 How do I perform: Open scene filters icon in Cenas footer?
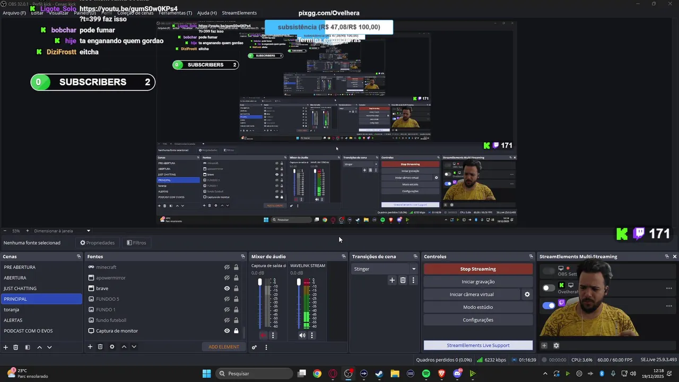pyautogui.click(x=27, y=347)
